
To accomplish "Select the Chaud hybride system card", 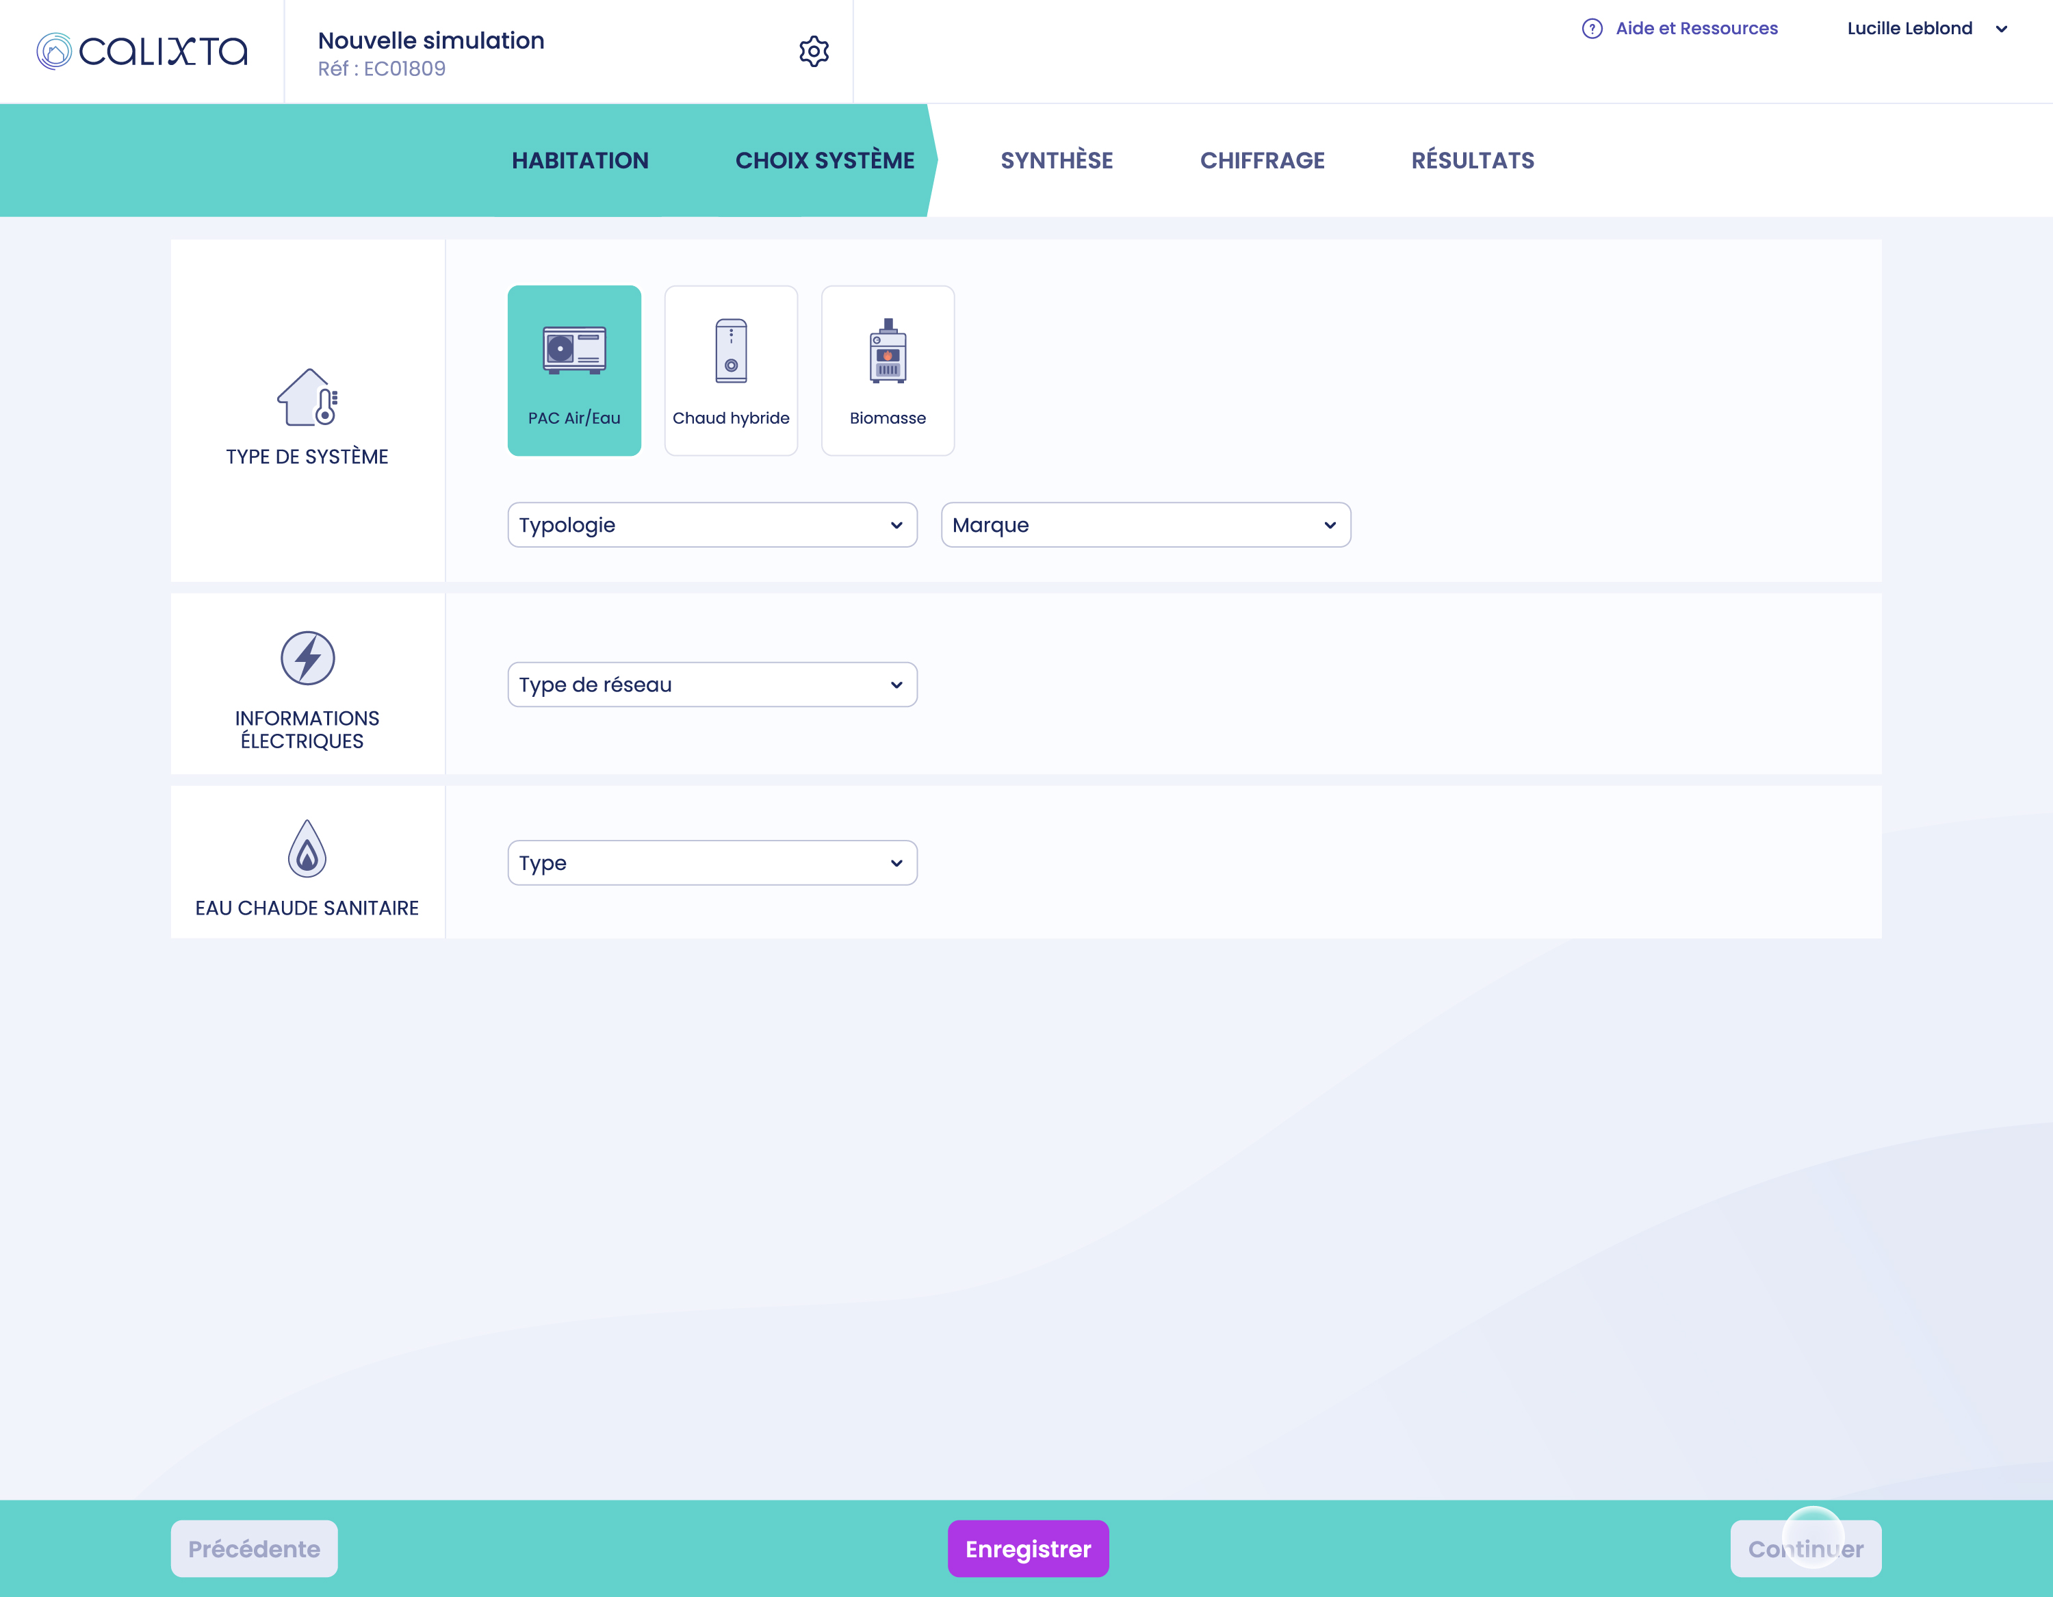I will click(732, 370).
